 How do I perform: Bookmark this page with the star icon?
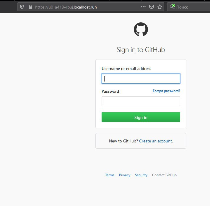[x=160, y=7]
